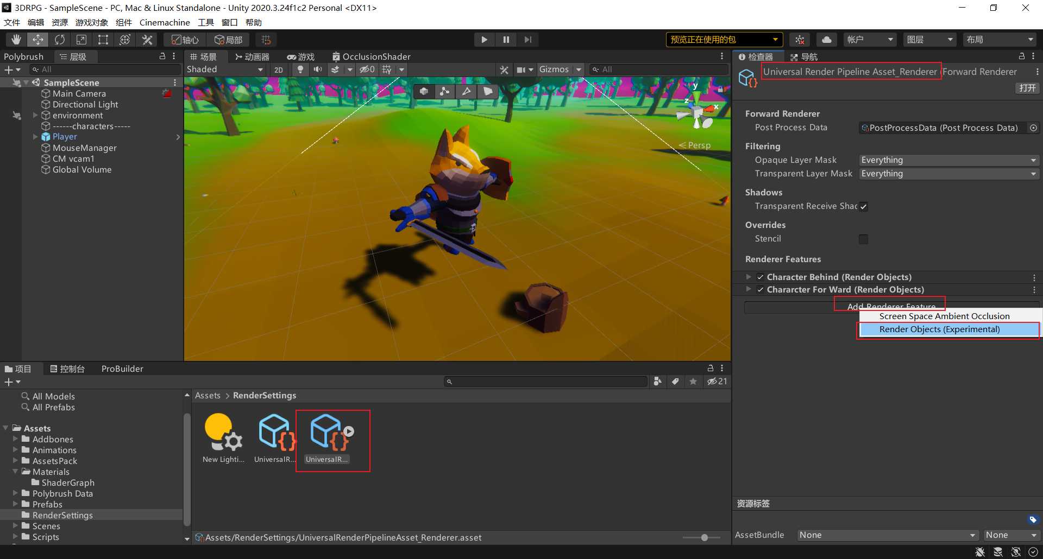The width and height of the screenshot is (1043, 559).
Task: Select ProBuilder object mode icon
Action: click(x=424, y=91)
